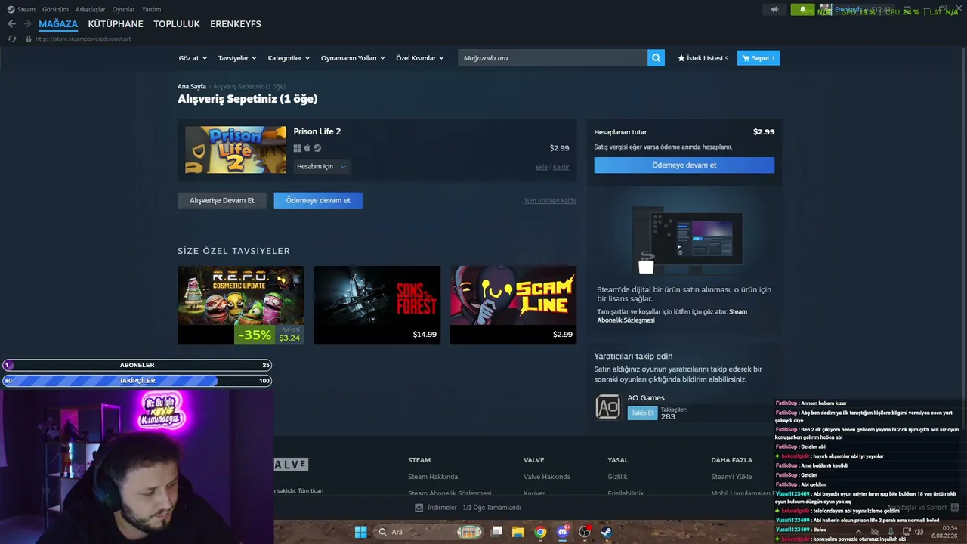
Task: Click the magnifier search button in the store
Action: [x=656, y=58]
